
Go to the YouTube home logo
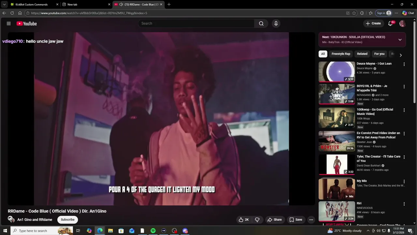point(26,23)
